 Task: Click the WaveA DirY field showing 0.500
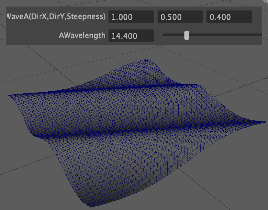pos(180,17)
